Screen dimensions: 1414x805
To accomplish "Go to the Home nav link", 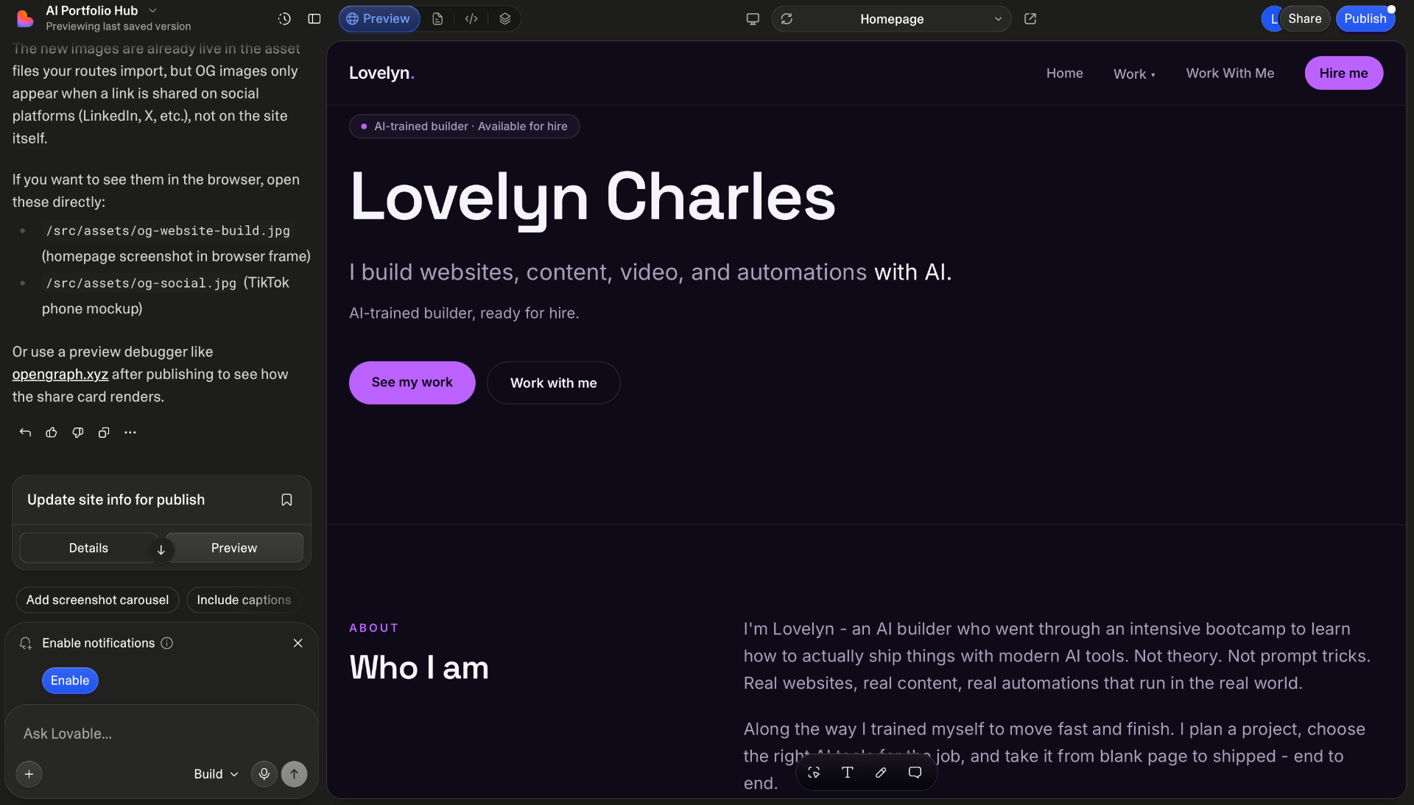I will pyautogui.click(x=1064, y=74).
